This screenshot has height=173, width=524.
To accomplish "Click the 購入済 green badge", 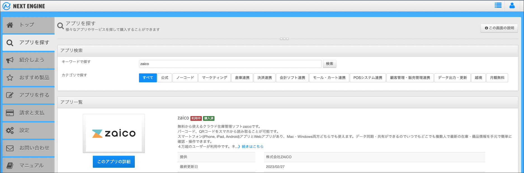I will click(209, 118).
